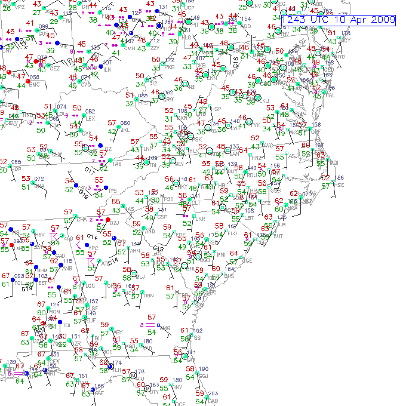This screenshot has width=406, height=406.
Task: Click the AMG station square marker
Action: (x=158, y=325)
